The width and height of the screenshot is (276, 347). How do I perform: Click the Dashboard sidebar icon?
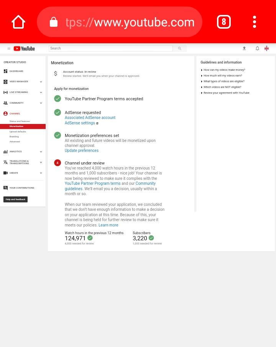[5, 71]
